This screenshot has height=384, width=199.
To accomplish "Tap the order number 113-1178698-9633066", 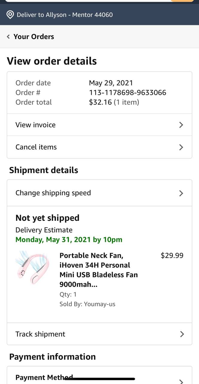I will 127,92.
